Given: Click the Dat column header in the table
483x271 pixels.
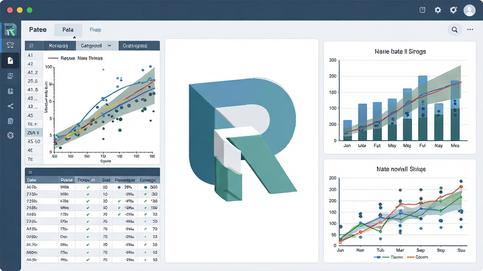Looking at the screenshot, I should (x=106, y=180).
